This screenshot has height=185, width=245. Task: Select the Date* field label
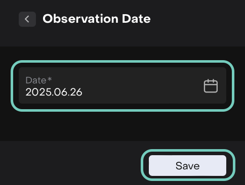[x=38, y=80]
